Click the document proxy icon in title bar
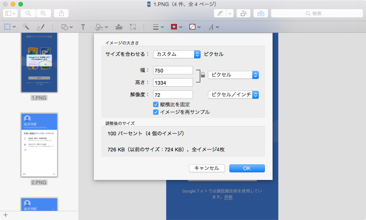 tap(149, 4)
